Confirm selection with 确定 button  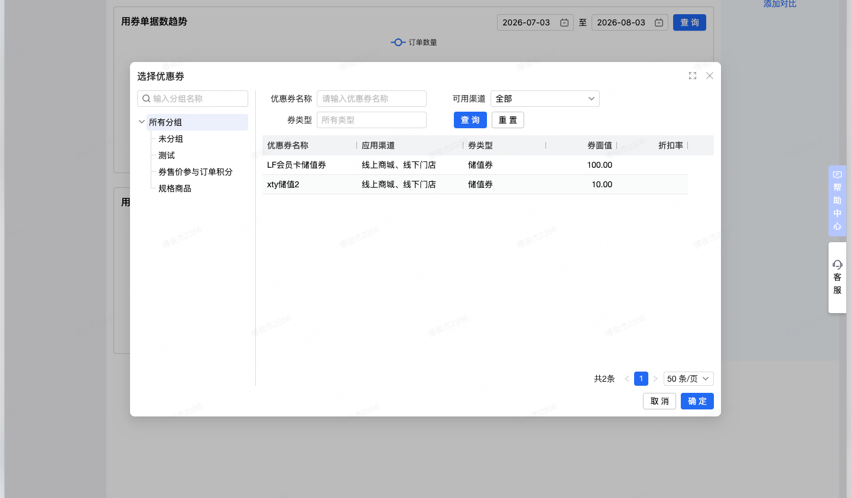pos(697,401)
